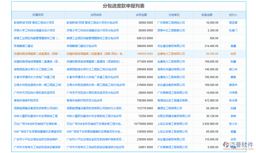Click the 合同名称 column header

[96, 15]
